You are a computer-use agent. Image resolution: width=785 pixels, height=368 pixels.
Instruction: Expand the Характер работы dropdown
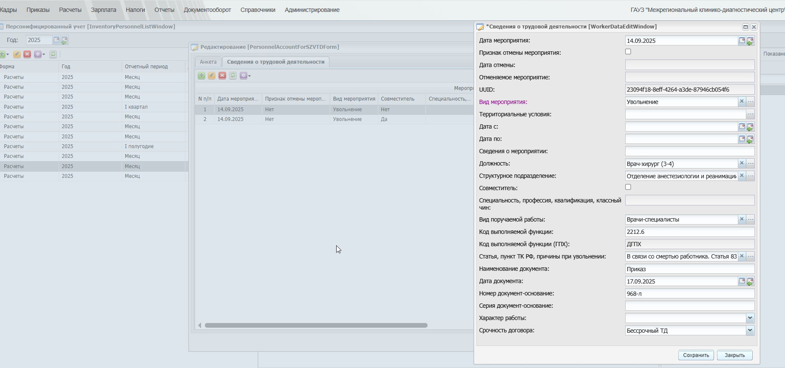click(x=750, y=318)
